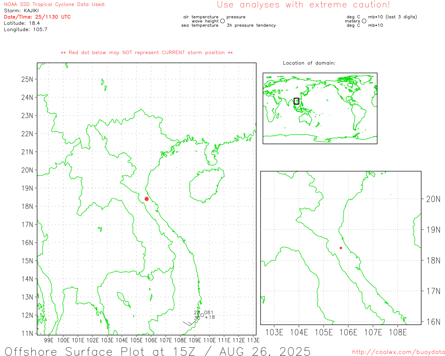Image resolution: width=445 pixels, height=356 pixels.
Task: Click the '11N' latitude label on main map
Action: point(27,333)
